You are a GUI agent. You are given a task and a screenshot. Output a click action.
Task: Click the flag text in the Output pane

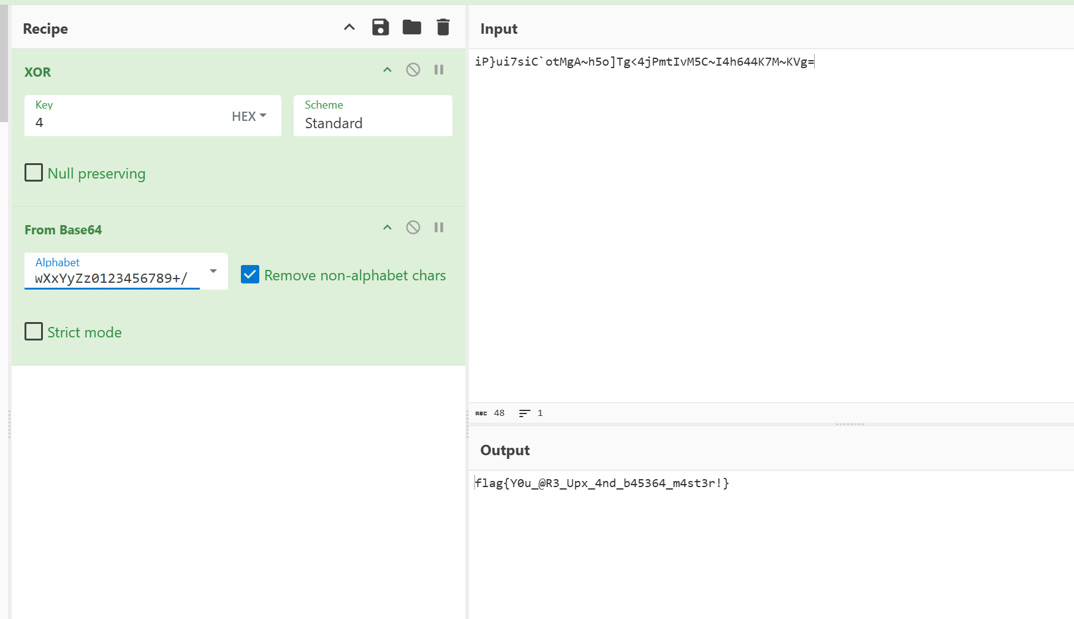click(602, 483)
